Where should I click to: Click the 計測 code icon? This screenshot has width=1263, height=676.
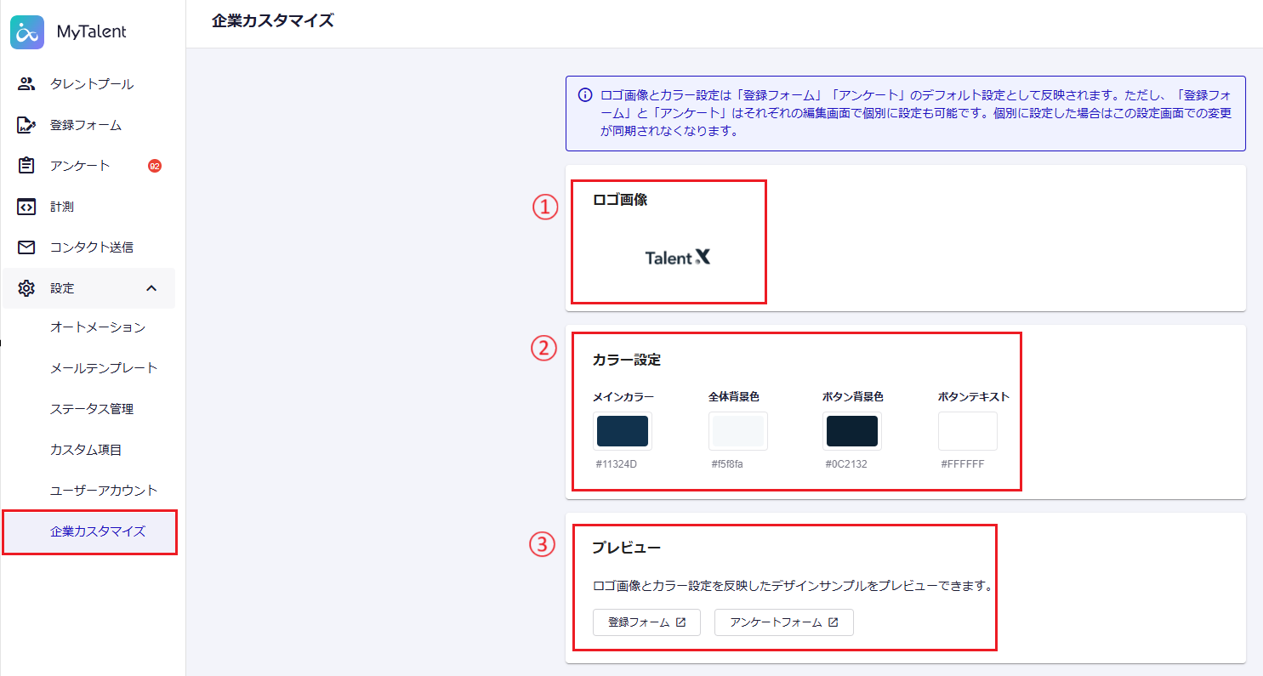(x=26, y=207)
